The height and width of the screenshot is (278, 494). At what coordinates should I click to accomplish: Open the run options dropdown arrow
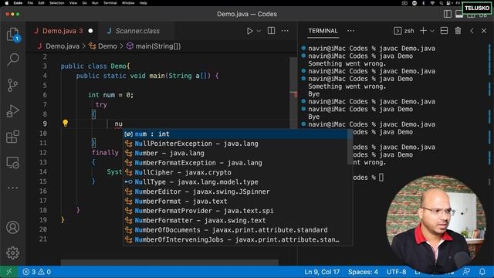tap(259, 31)
